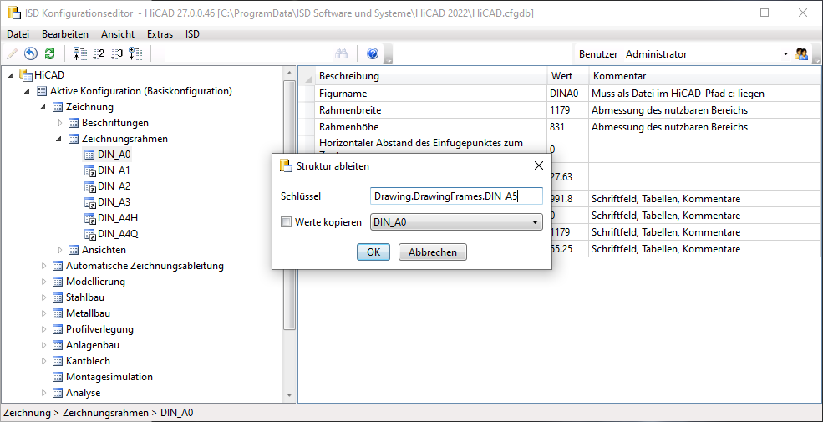Click the DIN_A1 linked table icon

[89, 170]
